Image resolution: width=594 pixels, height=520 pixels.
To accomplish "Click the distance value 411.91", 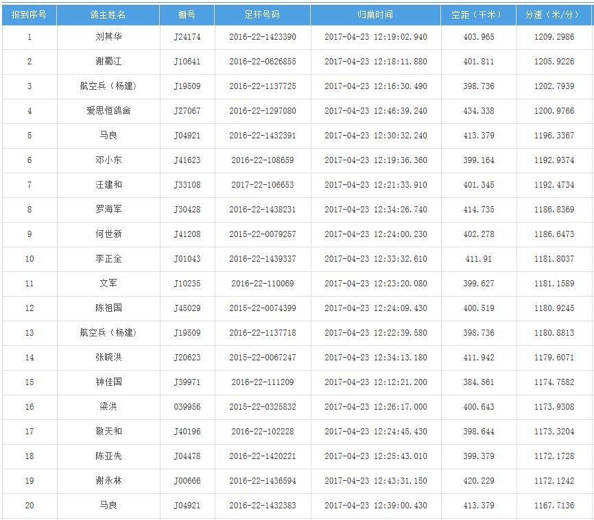I will coord(478,259).
